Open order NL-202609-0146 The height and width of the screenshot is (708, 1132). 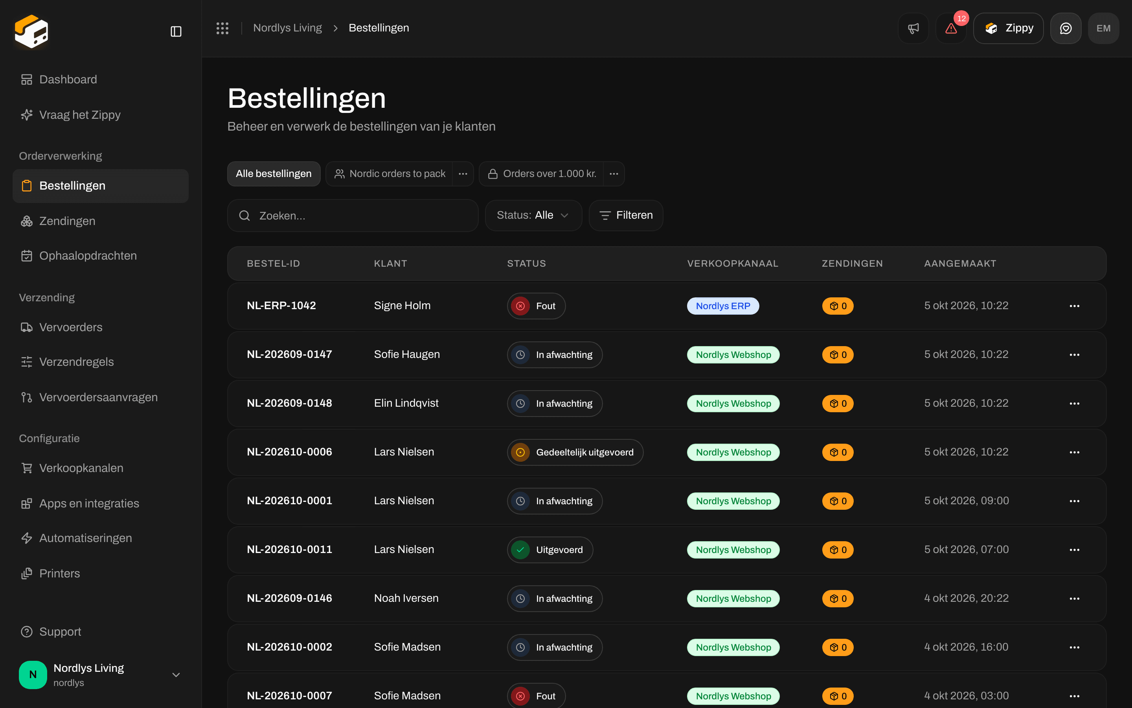point(289,598)
